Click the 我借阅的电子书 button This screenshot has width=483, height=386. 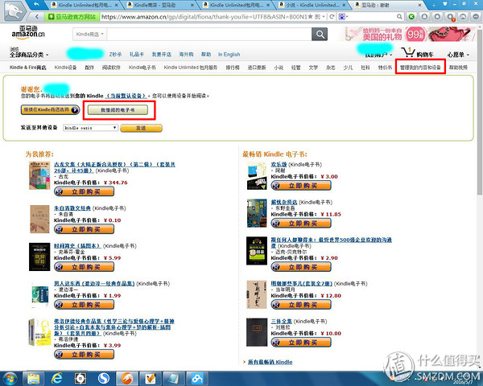pos(118,110)
